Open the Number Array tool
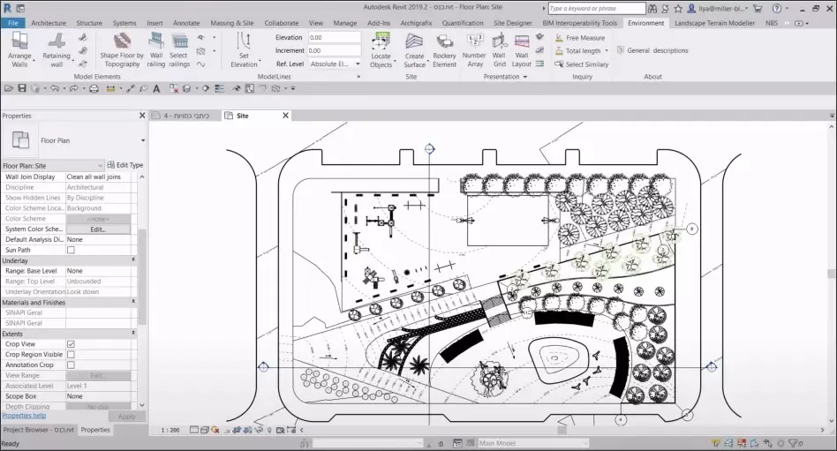 (x=474, y=49)
